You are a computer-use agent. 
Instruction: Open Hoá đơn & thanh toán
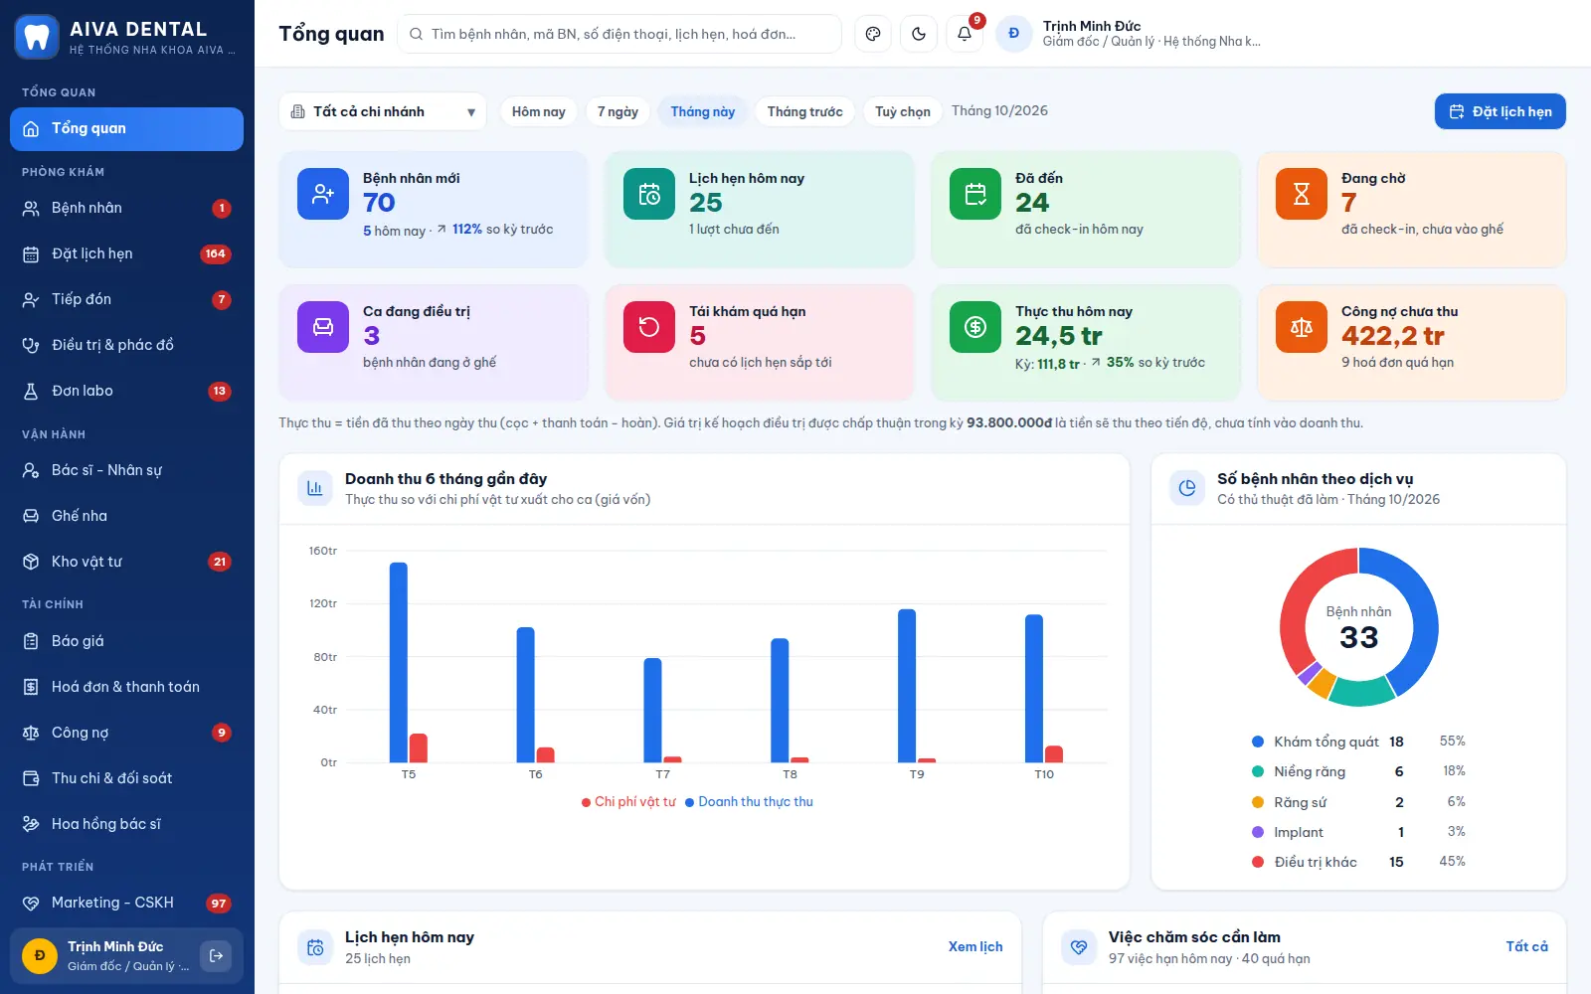coord(126,687)
